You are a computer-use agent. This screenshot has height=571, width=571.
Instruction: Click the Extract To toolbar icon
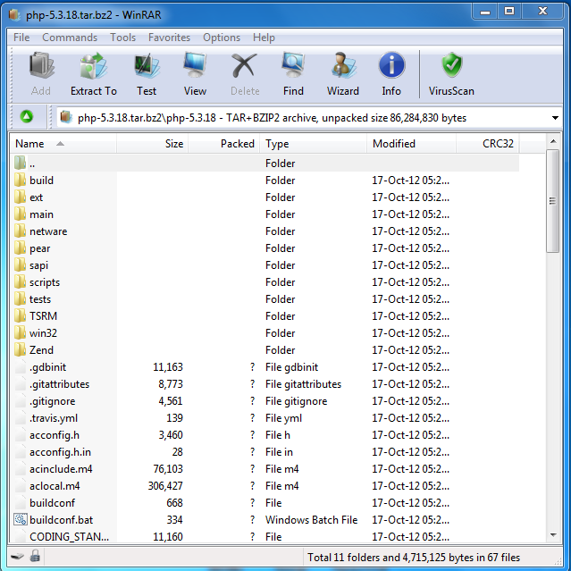pos(94,74)
